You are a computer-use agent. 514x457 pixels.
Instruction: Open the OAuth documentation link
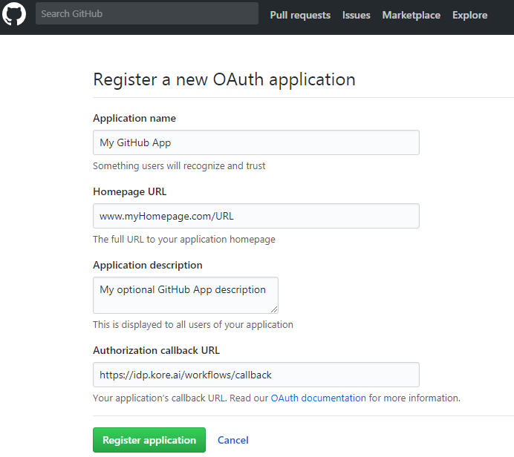318,398
